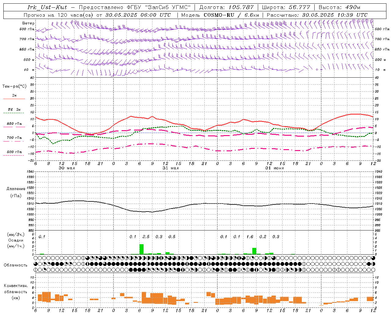Click the 31 мая date label

pos(171,168)
